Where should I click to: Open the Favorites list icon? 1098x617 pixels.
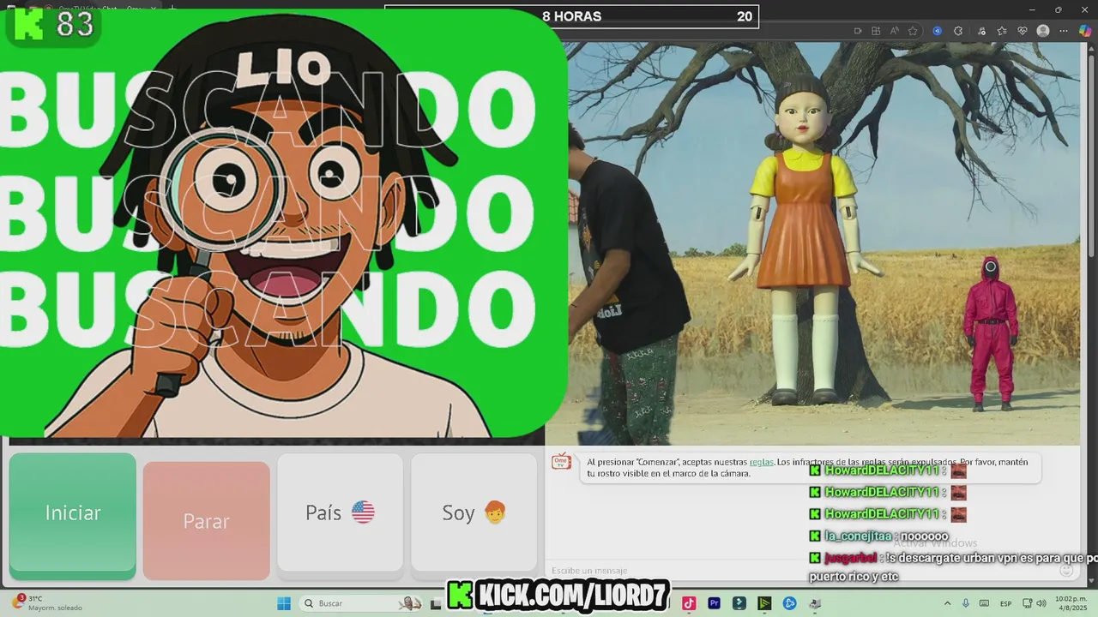[x=1002, y=31]
